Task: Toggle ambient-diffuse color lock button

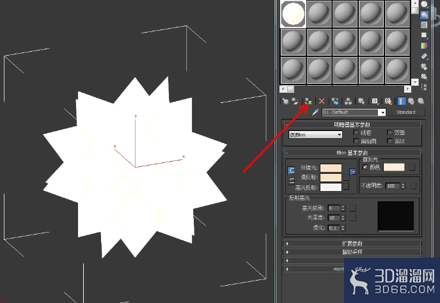Action: tap(291, 170)
